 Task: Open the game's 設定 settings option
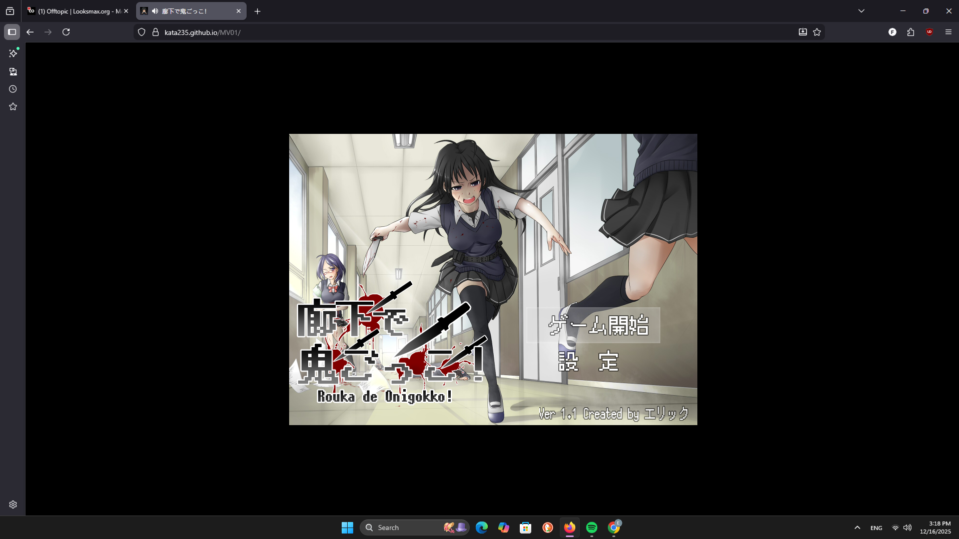point(589,361)
